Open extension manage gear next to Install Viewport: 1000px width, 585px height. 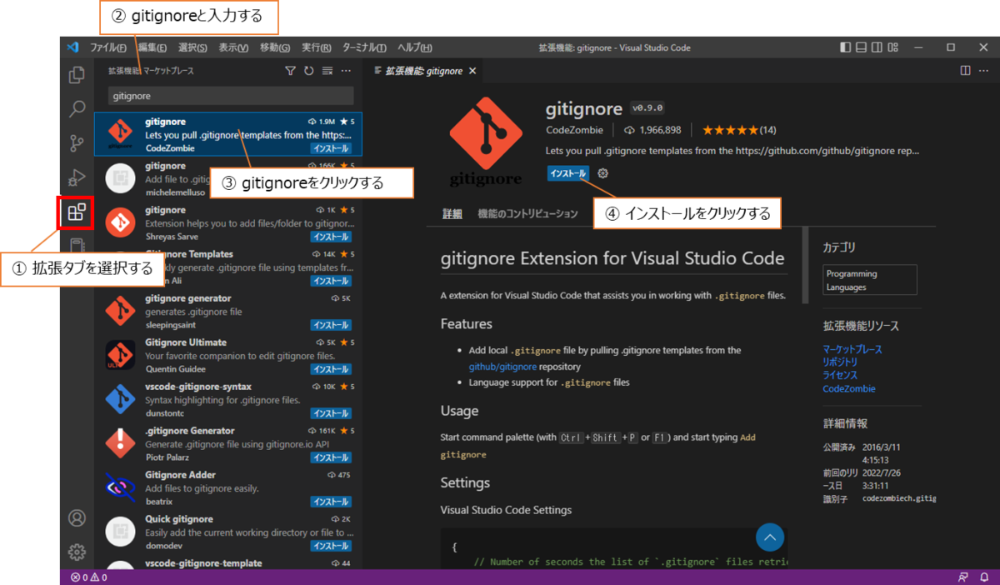pos(603,173)
